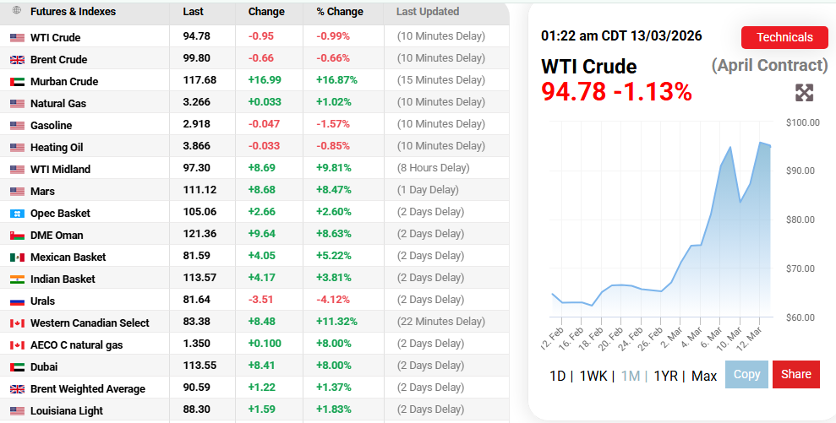This screenshot has width=836, height=423.
Task: Open the Murban Crude row link
Action: click(x=64, y=82)
